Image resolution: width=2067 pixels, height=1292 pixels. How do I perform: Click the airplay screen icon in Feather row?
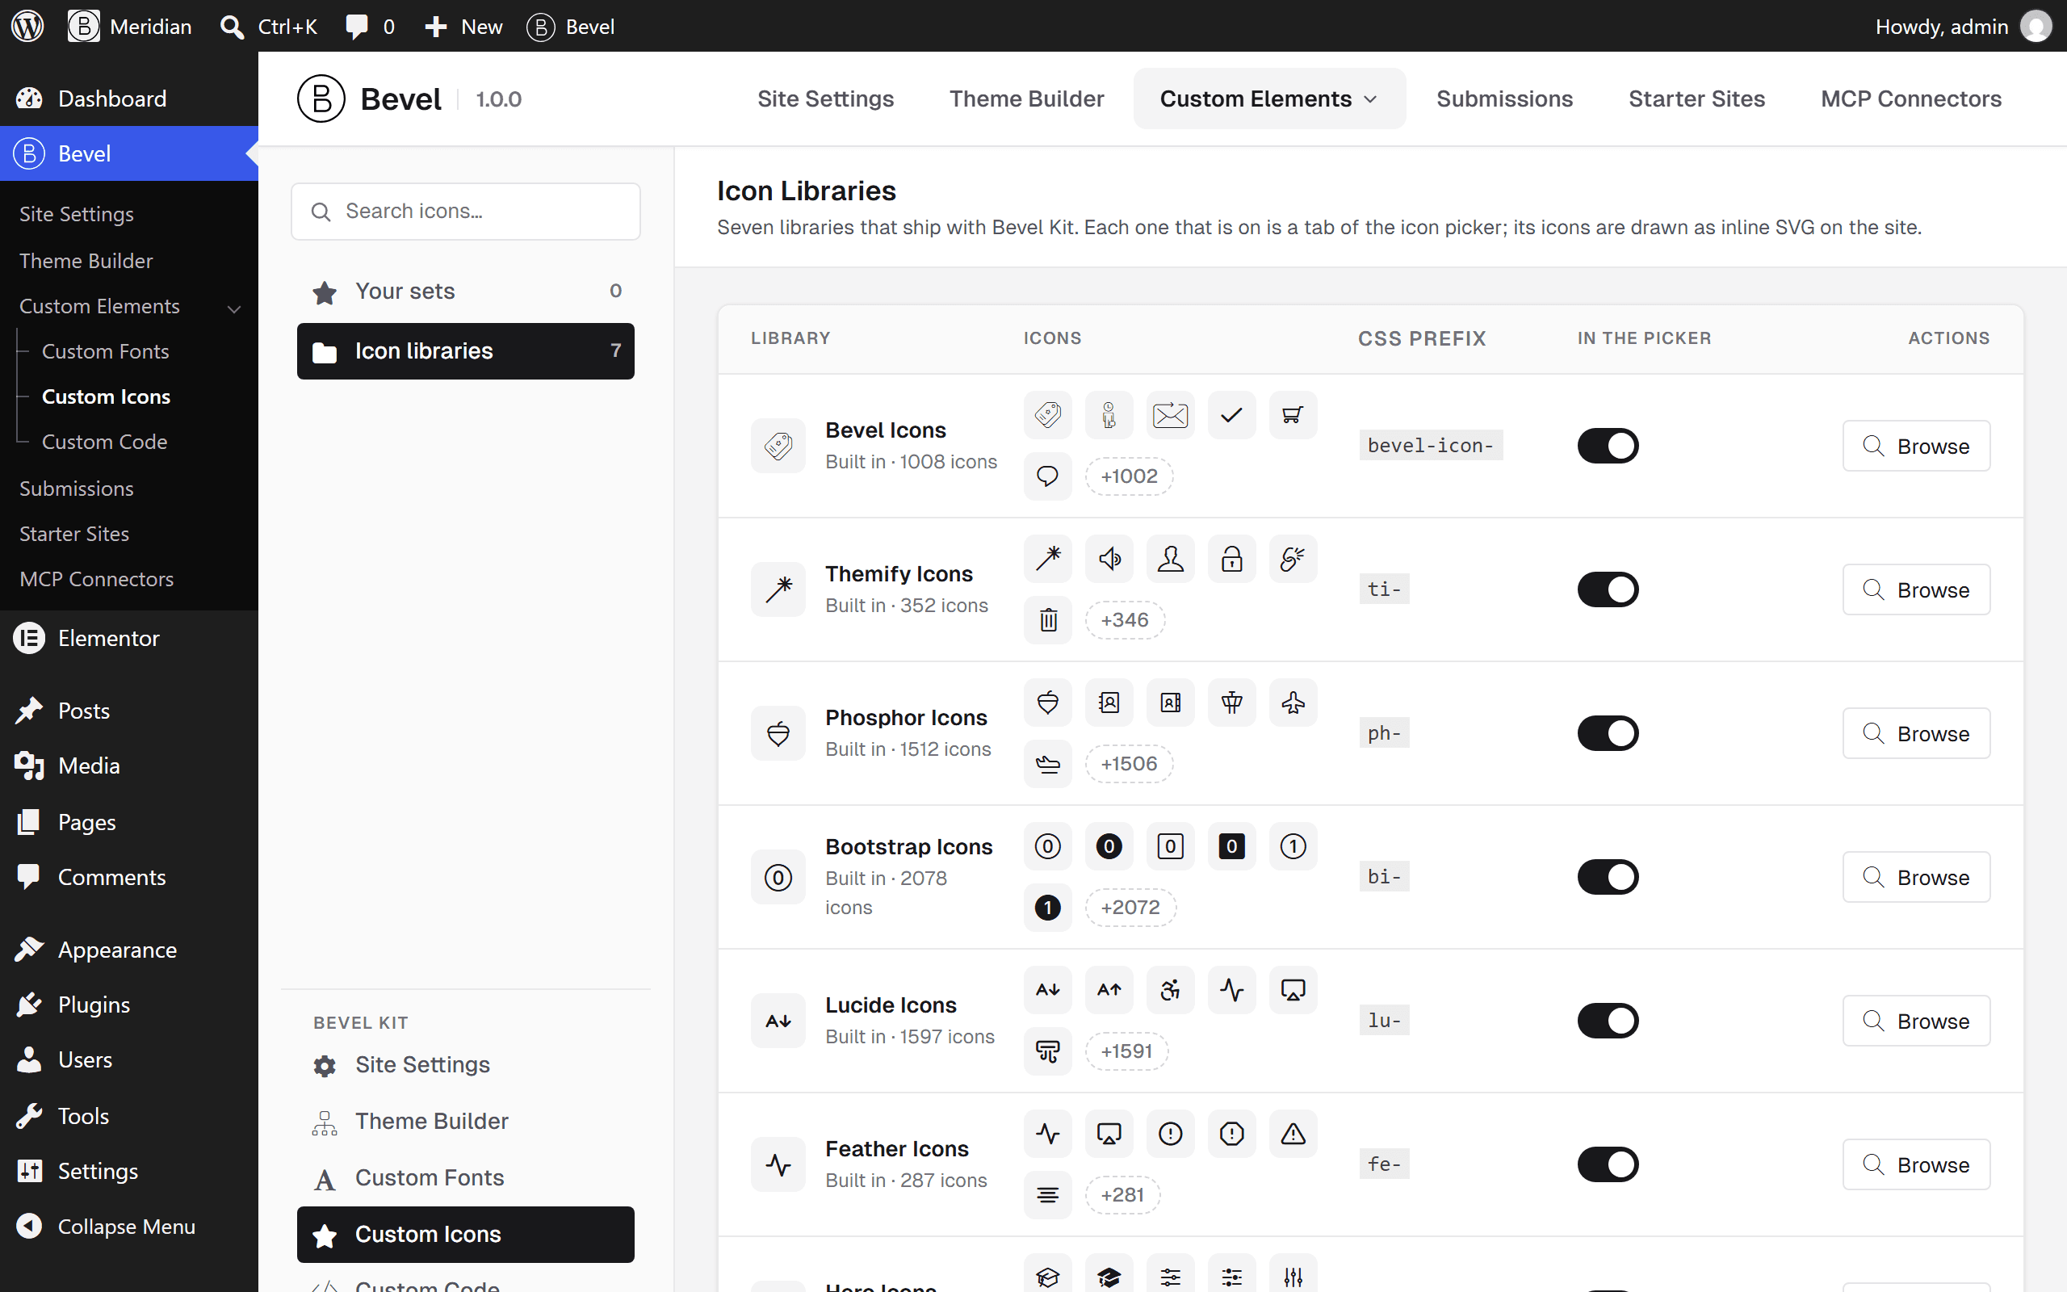1109,1133
